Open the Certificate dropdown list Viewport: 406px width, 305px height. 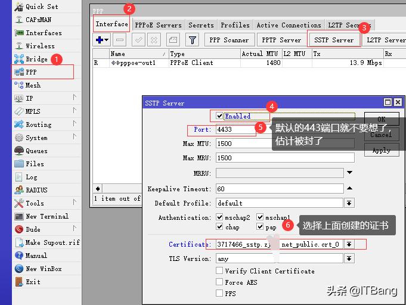(349, 244)
